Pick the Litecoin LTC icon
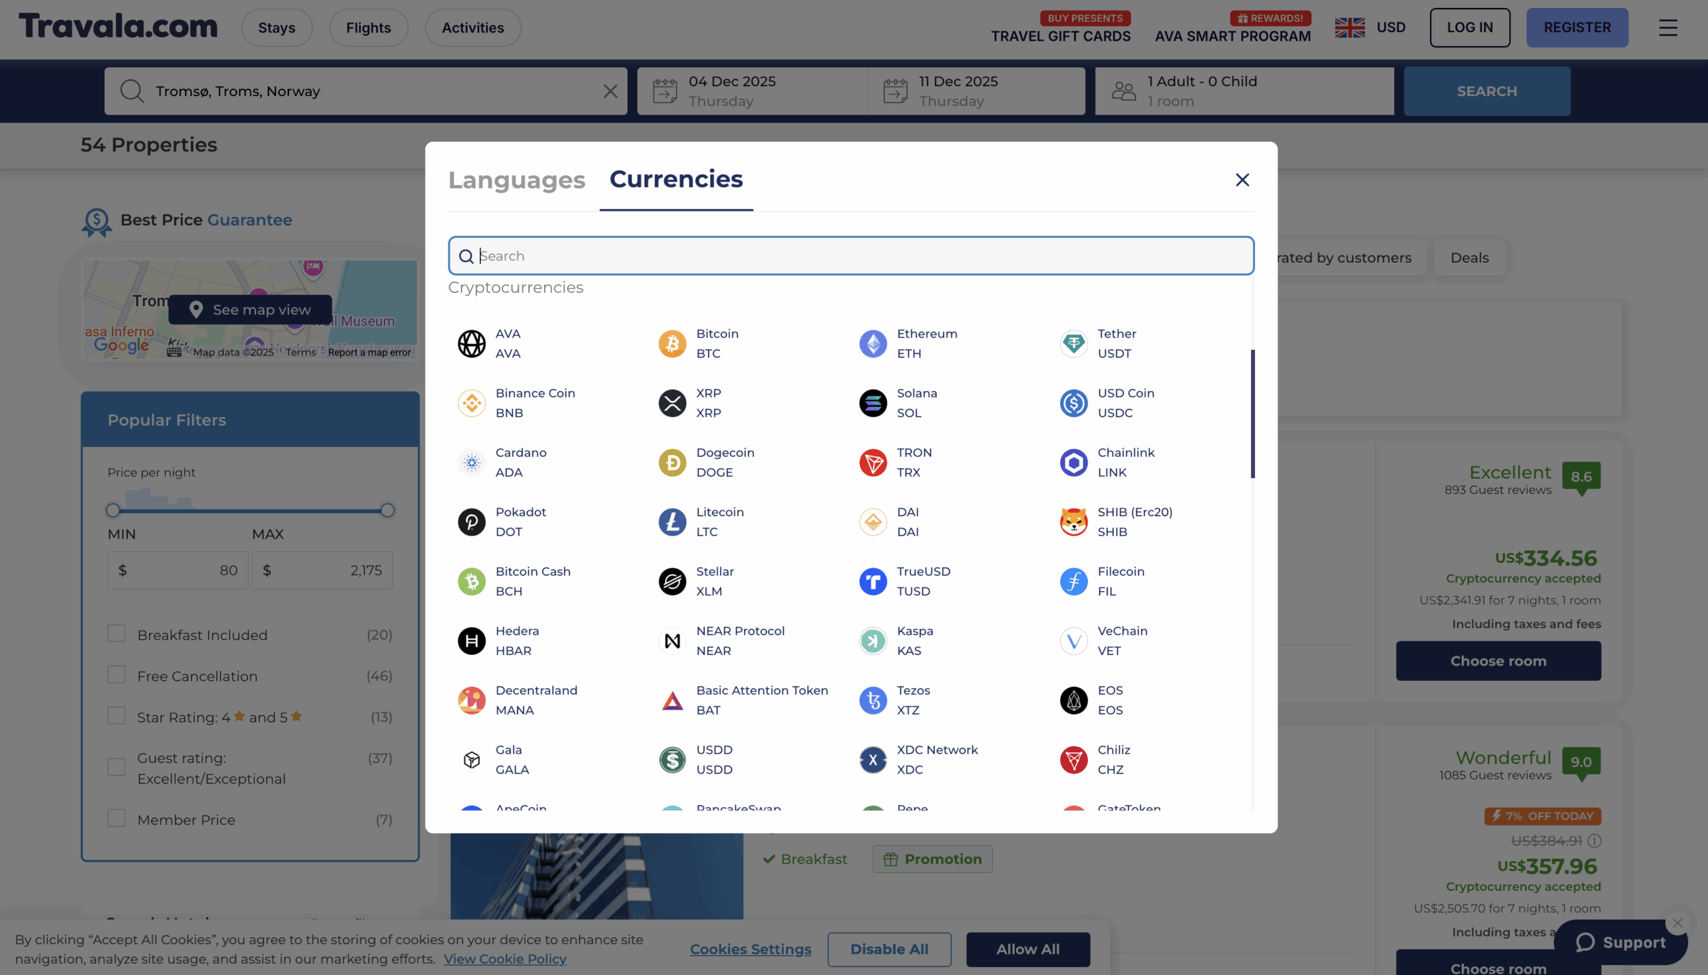 point(672,522)
